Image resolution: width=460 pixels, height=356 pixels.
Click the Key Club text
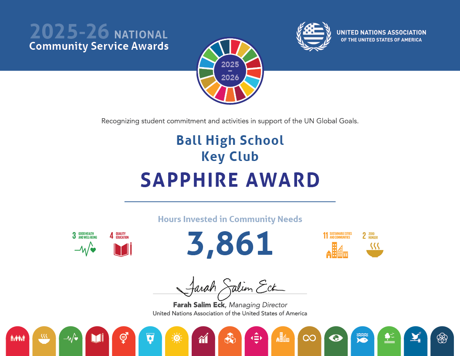(230, 157)
